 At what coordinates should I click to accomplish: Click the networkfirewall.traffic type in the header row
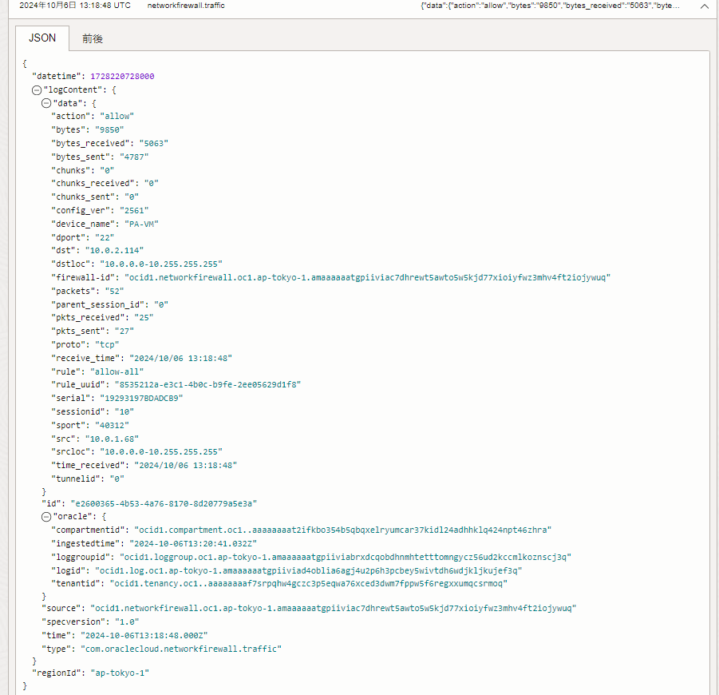[x=186, y=6]
